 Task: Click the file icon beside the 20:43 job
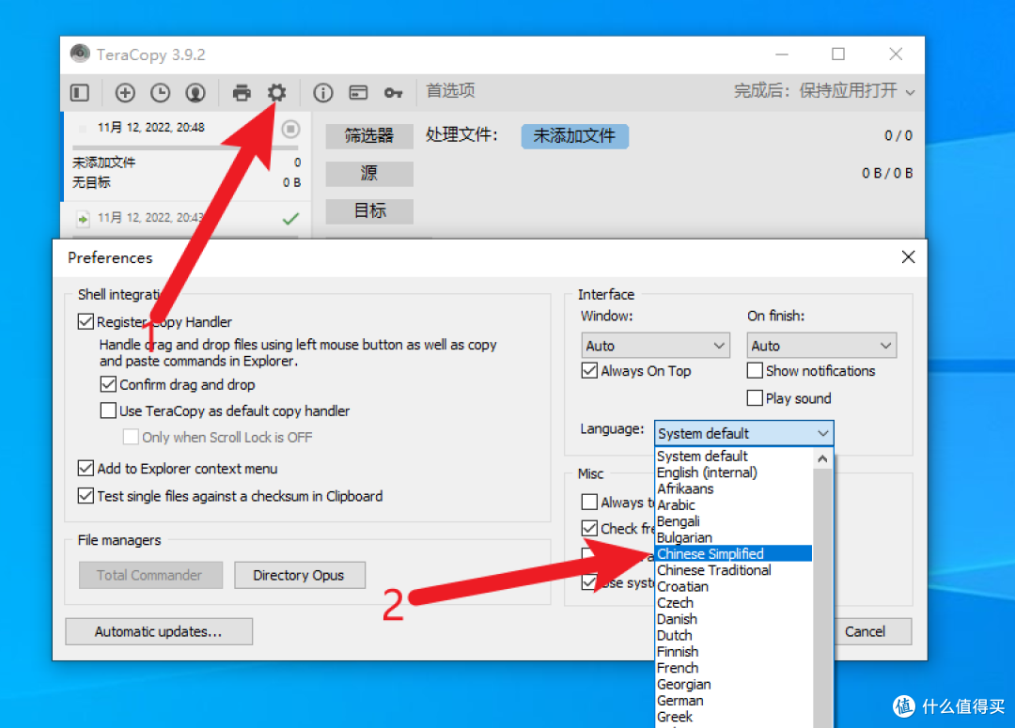pos(83,219)
